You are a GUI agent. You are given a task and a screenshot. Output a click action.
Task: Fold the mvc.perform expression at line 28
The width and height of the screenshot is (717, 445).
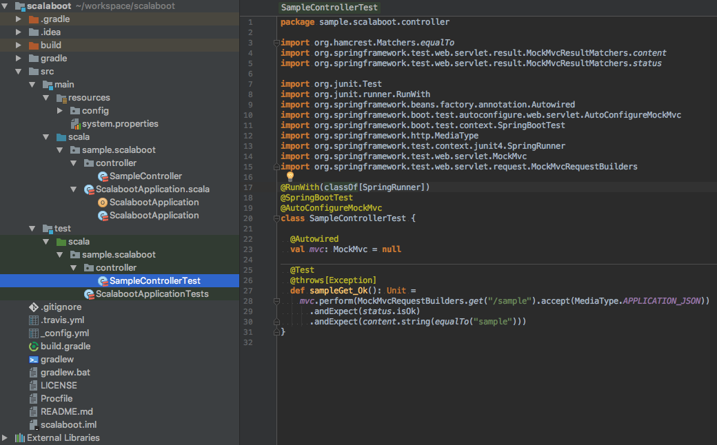pos(276,302)
